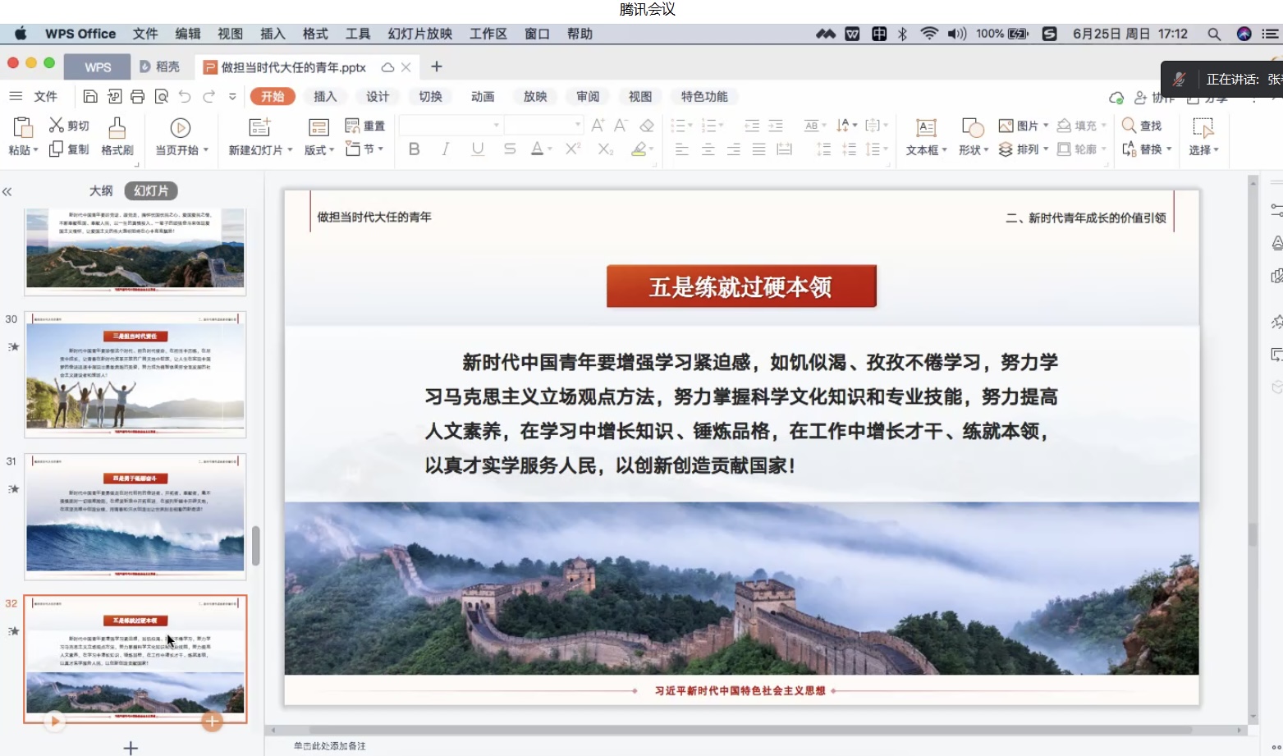Image resolution: width=1283 pixels, height=756 pixels.
Task: Open Find (查找) magnifier tool
Action: pos(1129,126)
